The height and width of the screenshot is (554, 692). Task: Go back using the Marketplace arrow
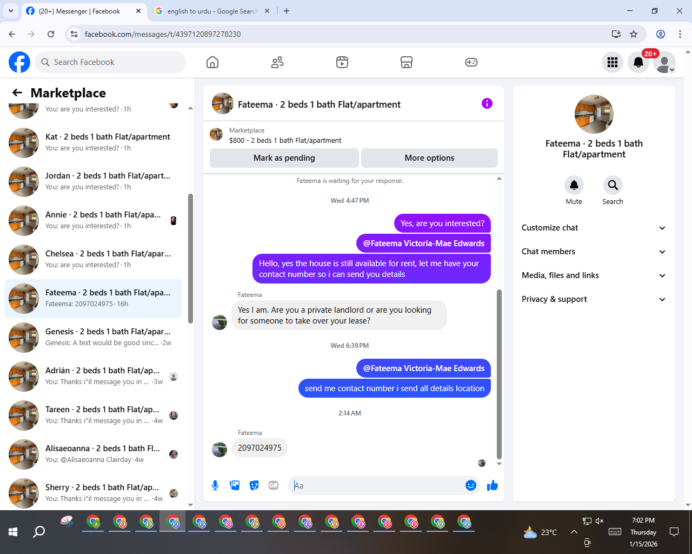(x=17, y=93)
